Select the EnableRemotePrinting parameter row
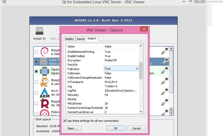Screen dimensions: 223x136 click(102, 52)
